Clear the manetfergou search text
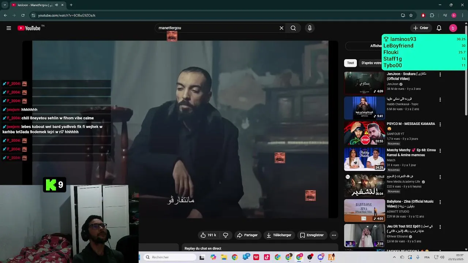Image resolution: width=468 pixels, height=263 pixels. click(282, 28)
